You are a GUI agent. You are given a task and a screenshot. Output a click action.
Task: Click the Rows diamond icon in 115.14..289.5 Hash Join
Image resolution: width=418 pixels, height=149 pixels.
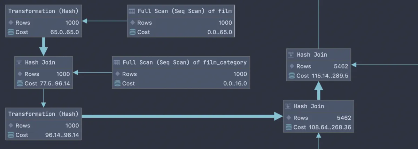(292, 66)
